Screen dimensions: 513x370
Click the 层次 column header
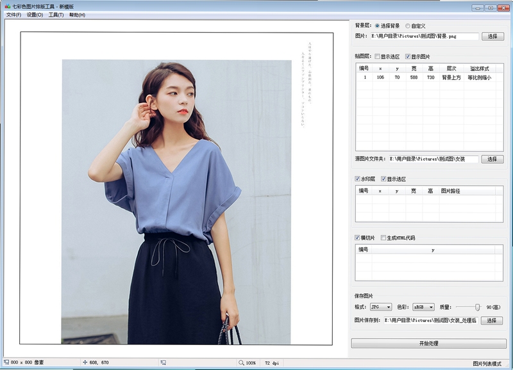point(451,68)
